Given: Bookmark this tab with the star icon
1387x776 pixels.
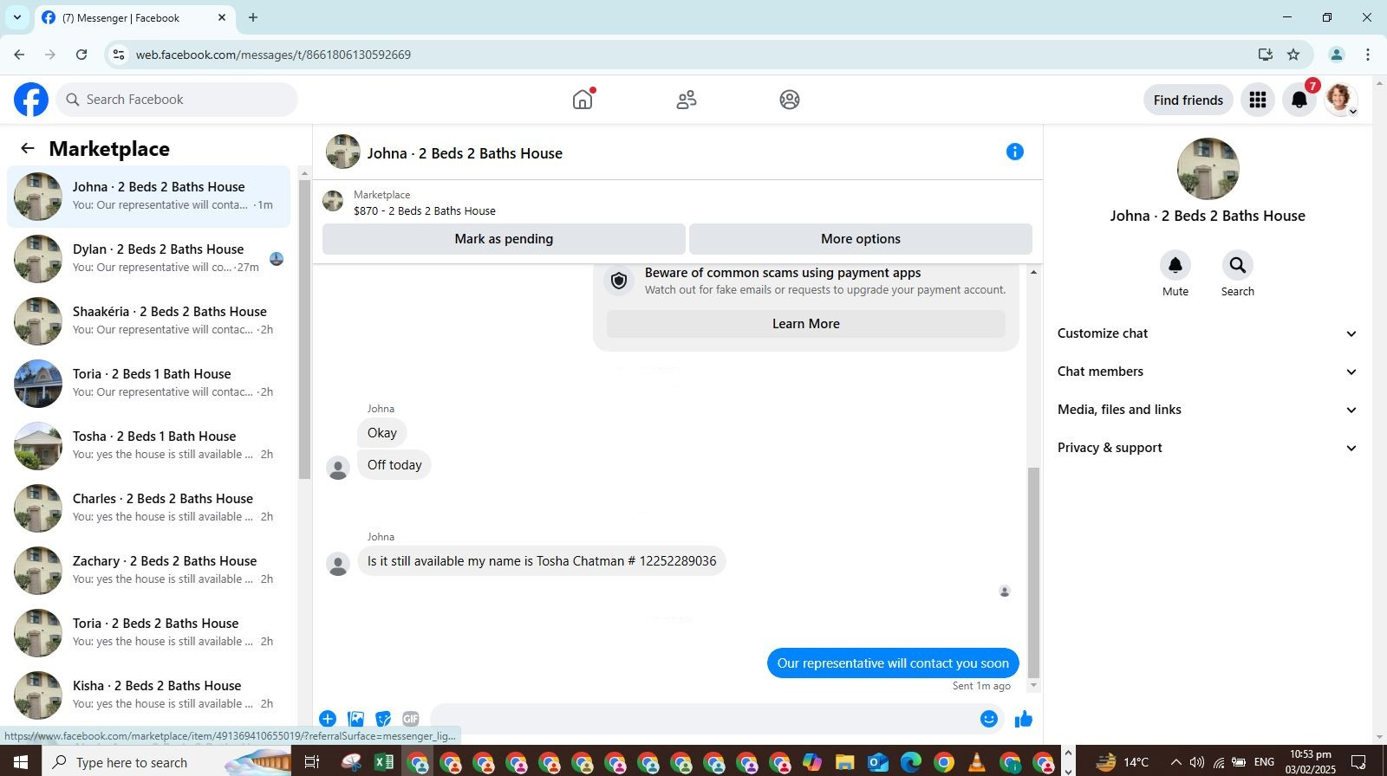Looking at the screenshot, I should click(x=1293, y=55).
